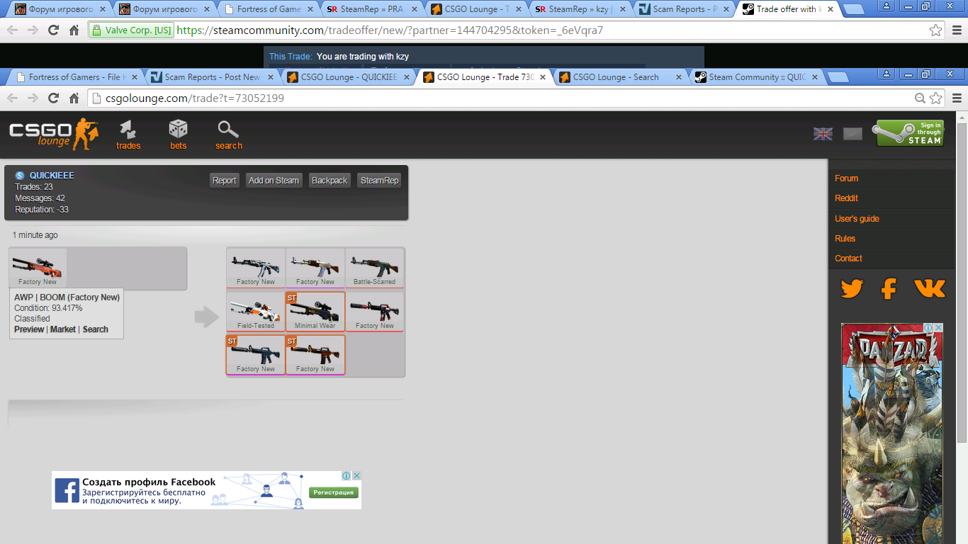This screenshot has height=544, width=968.
Task: Open the Facebook icon in sidebar
Action: coord(889,288)
